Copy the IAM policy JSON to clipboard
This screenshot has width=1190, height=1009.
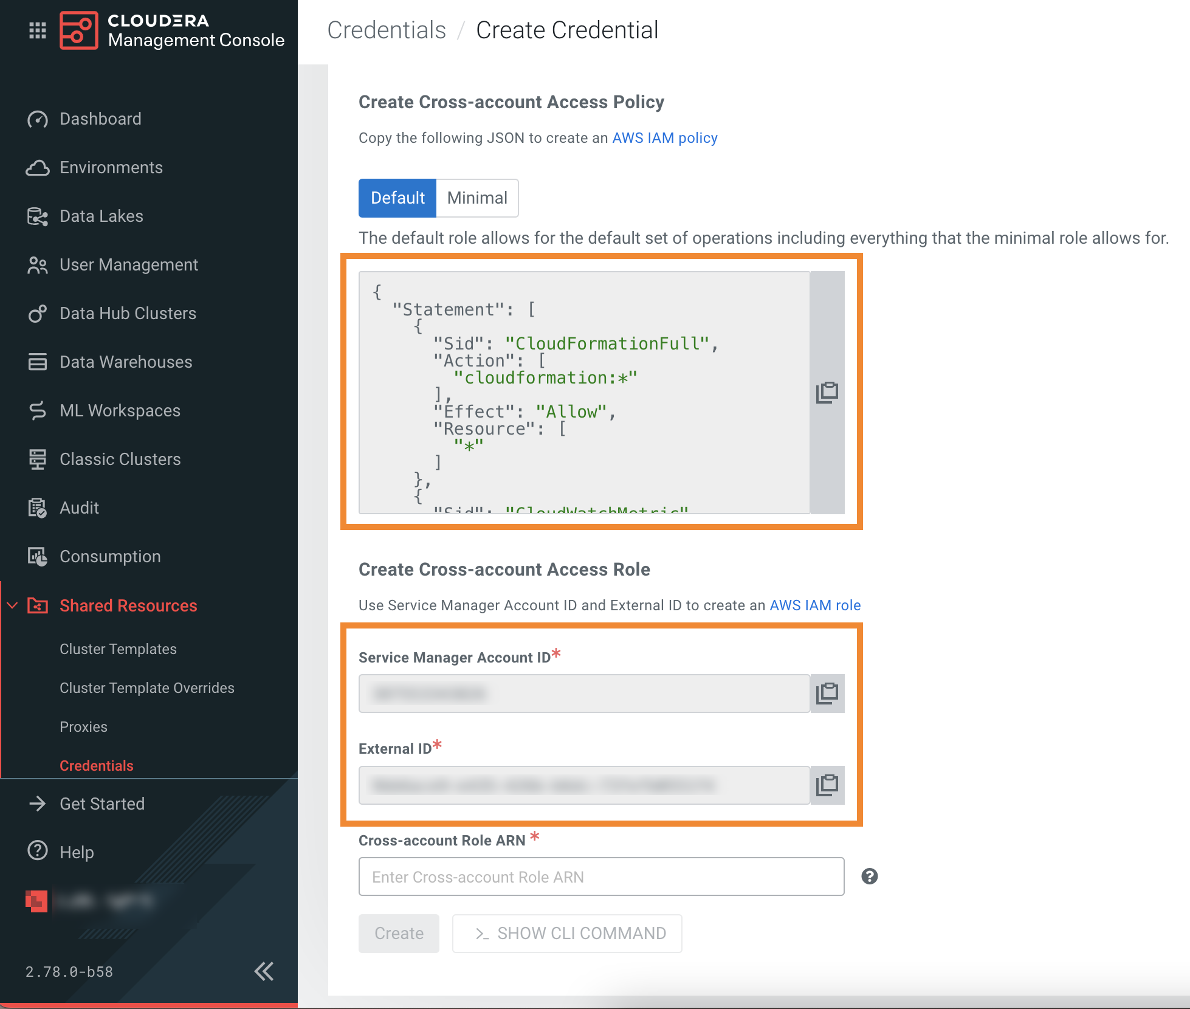(827, 393)
